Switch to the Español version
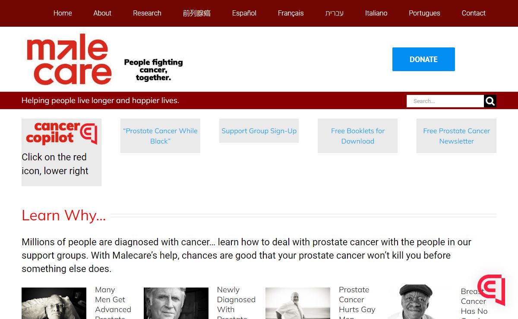The width and height of the screenshot is (518, 319). pos(244,13)
